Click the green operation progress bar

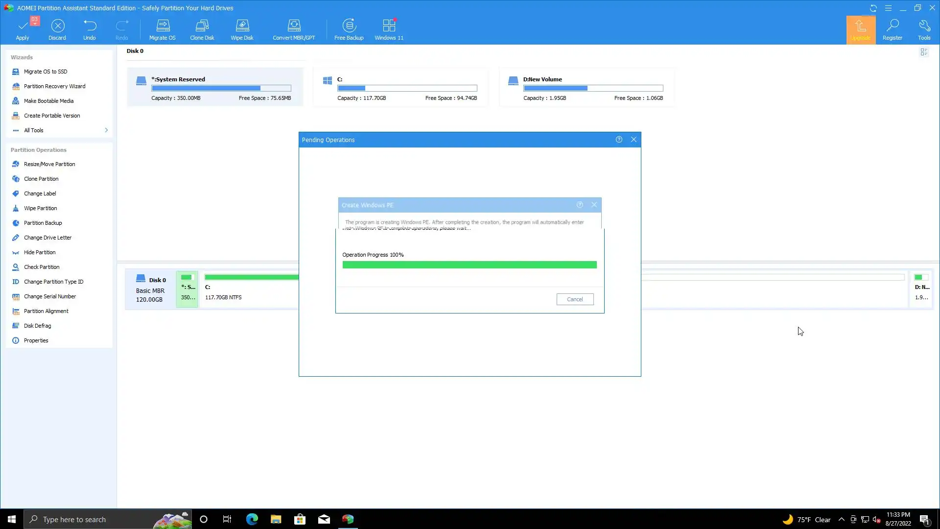pos(469,265)
